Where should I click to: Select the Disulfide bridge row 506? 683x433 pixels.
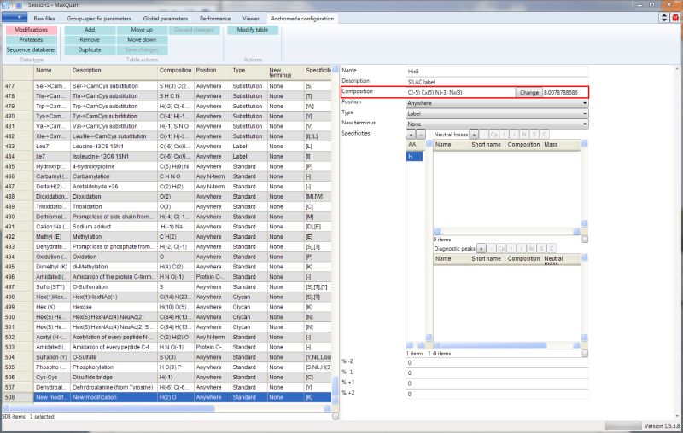click(166, 378)
